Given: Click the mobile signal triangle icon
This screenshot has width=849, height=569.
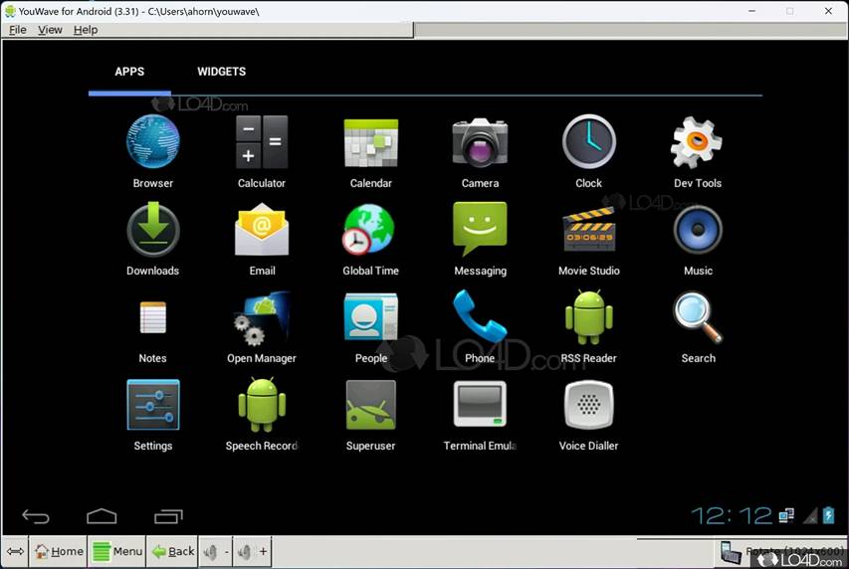Looking at the screenshot, I should pos(810,516).
